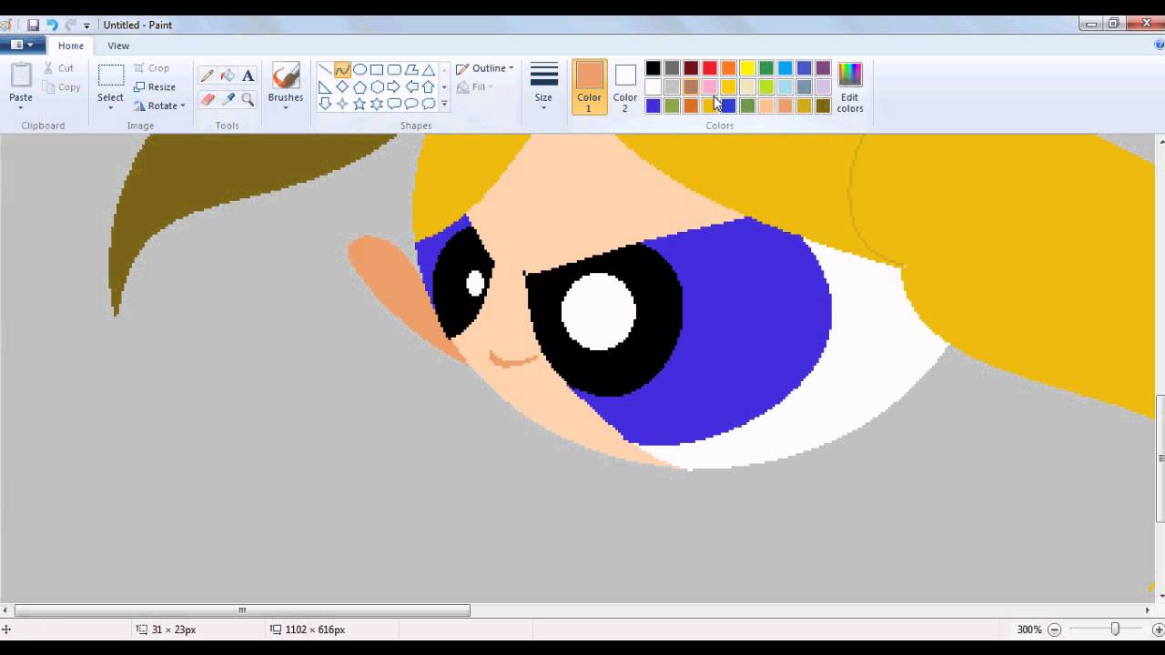Select the Pencil tool
The image size is (1165, 655).
click(x=208, y=76)
